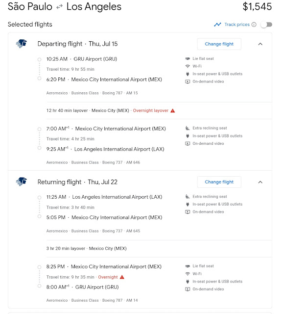Screen dimensions: 283x314
Task: Enable the Track prices toggle
Action: pyautogui.click(x=266, y=25)
